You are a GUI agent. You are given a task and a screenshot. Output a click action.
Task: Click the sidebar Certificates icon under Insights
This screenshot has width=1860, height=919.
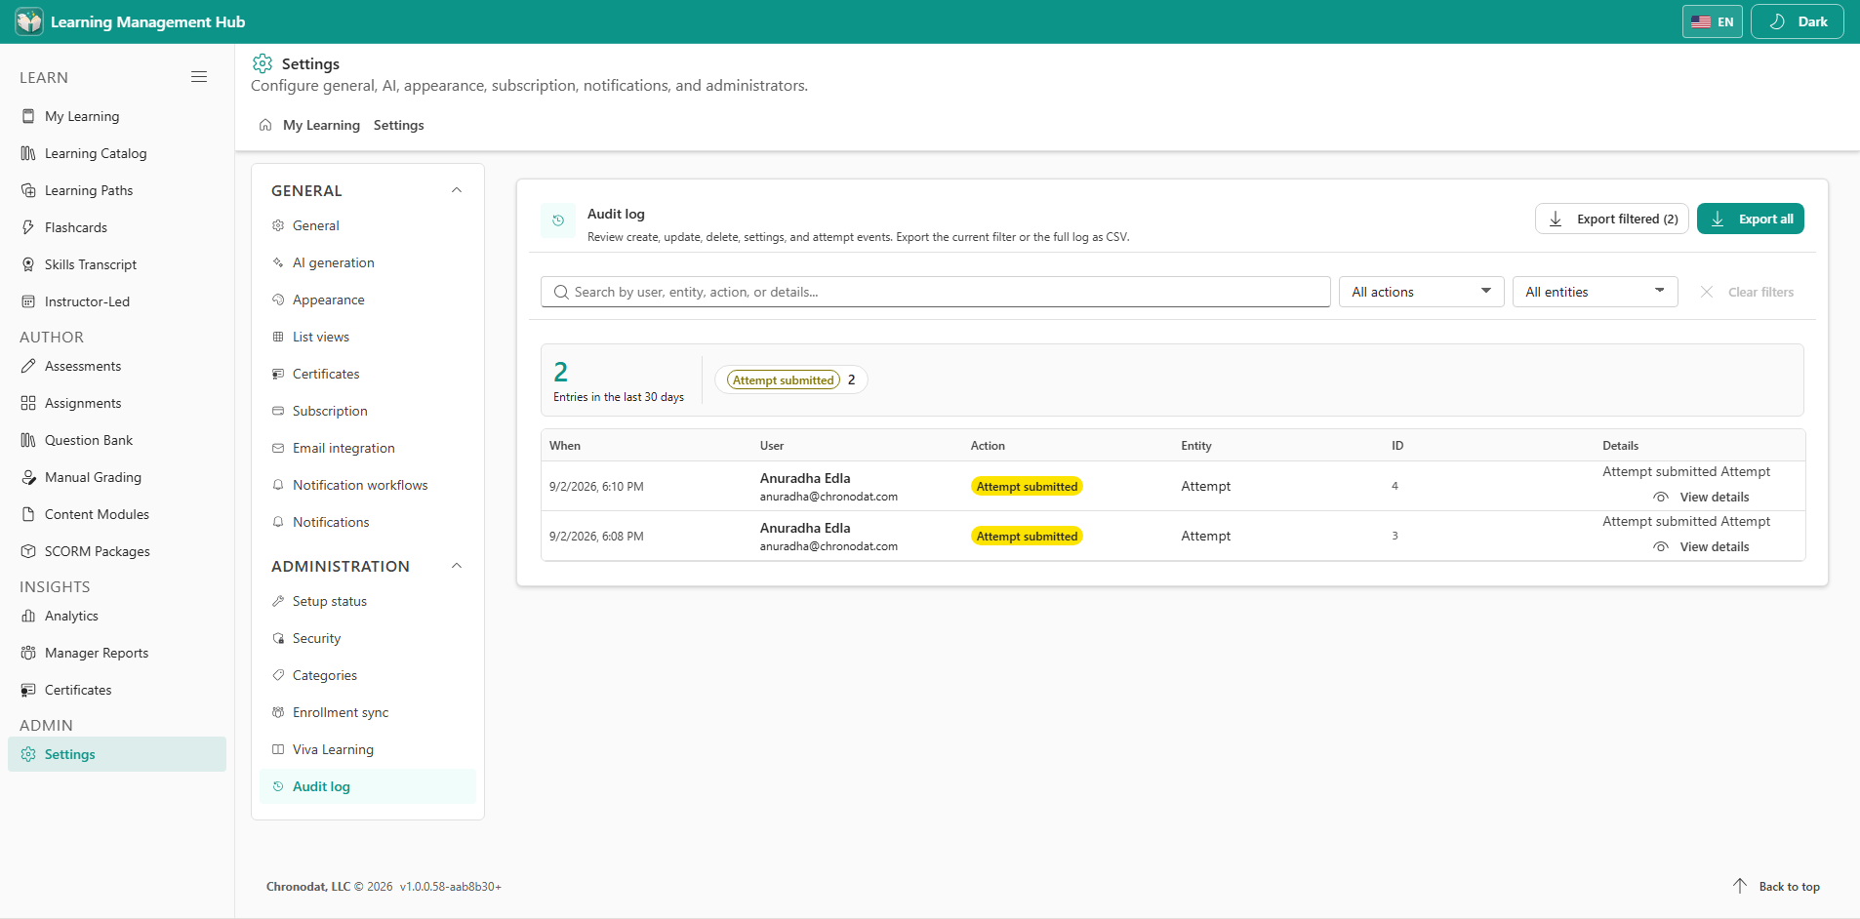[x=28, y=690]
